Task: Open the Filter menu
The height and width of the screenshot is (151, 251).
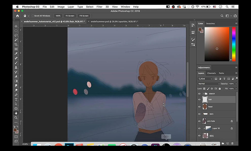Action: pyautogui.click(x=99, y=7)
